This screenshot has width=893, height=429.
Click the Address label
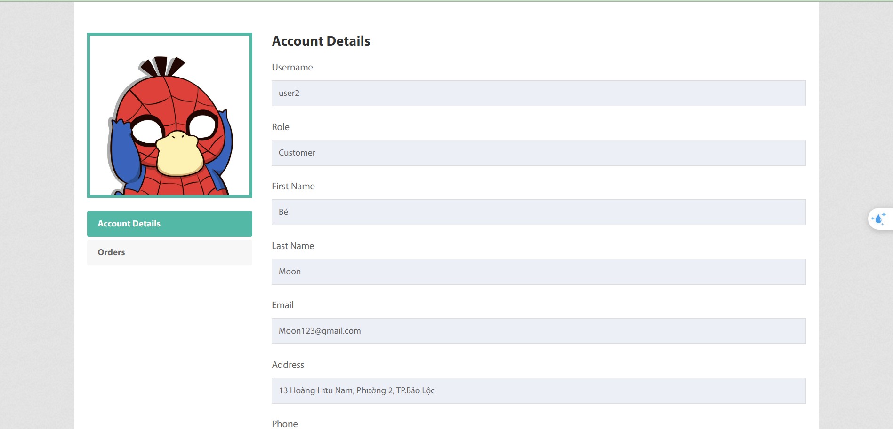(x=288, y=365)
